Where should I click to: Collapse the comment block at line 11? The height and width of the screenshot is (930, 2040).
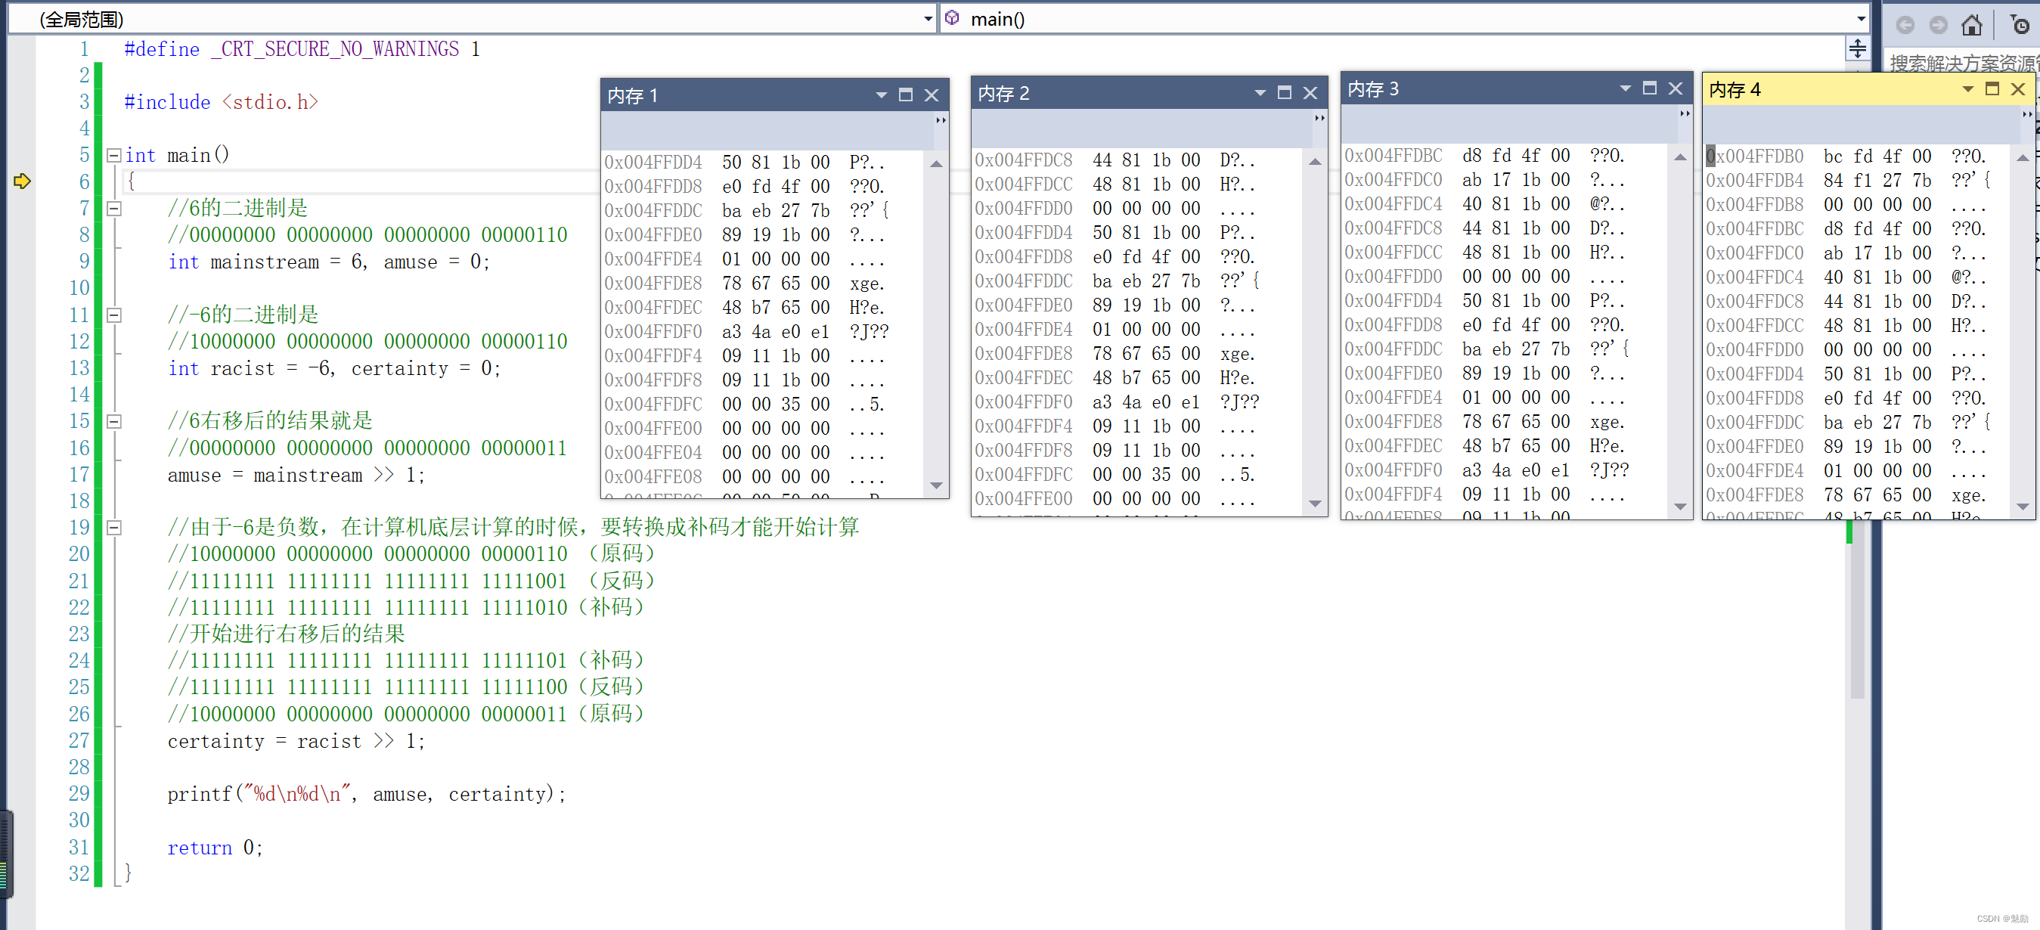point(114,315)
